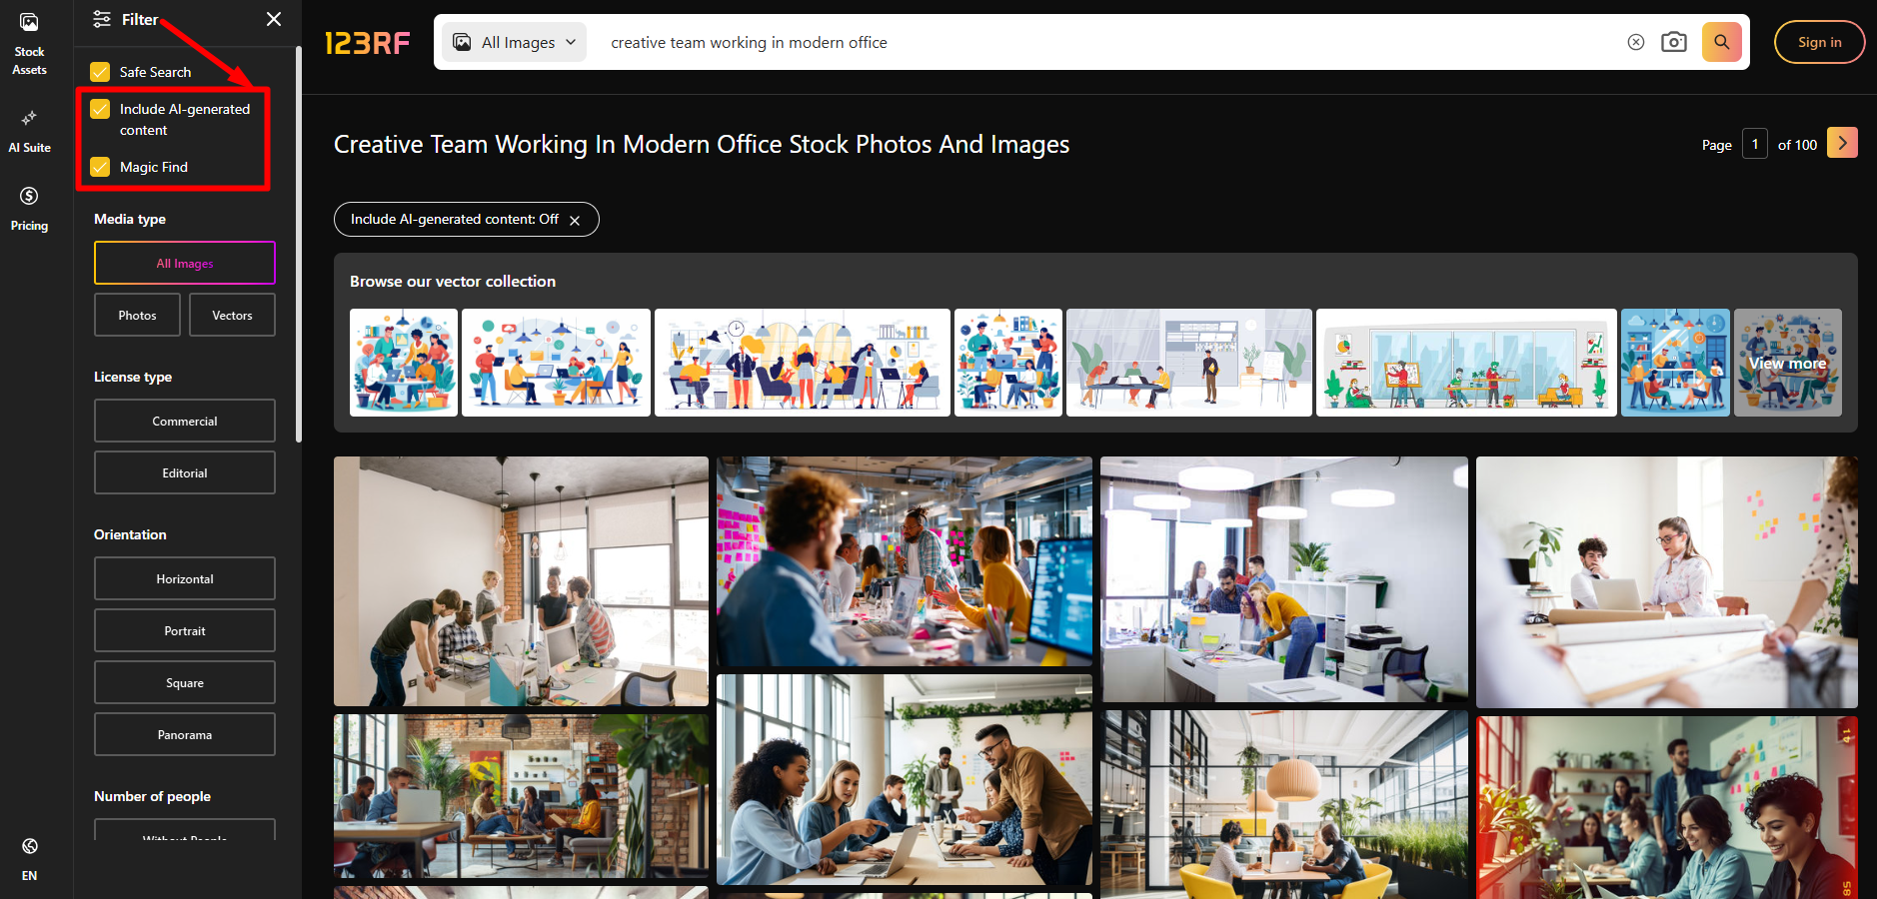Click the Sign in button

point(1818,42)
